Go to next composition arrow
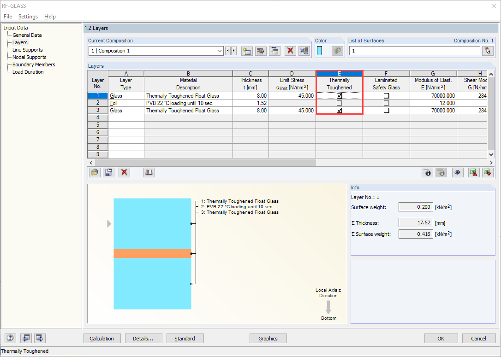The height and width of the screenshot is (357, 501). (x=234, y=51)
